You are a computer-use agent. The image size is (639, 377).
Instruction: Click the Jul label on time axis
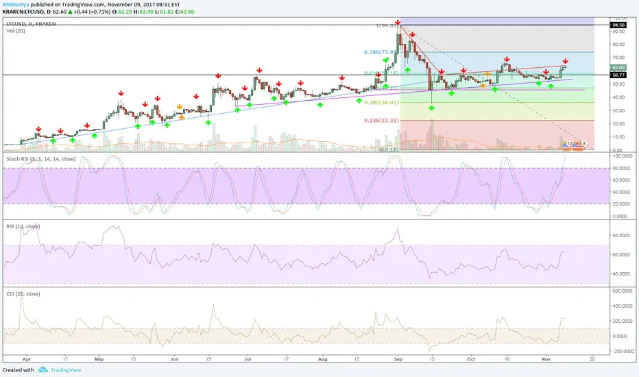tap(248, 359)
